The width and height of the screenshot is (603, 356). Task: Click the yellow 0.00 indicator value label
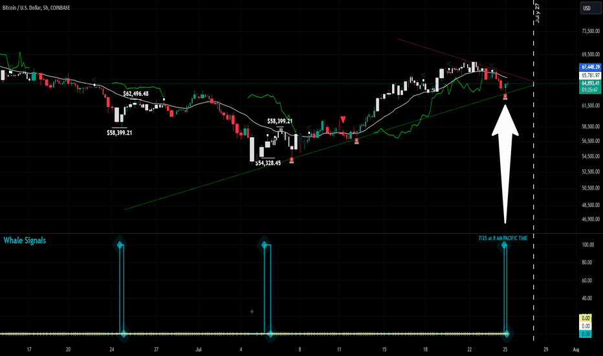pos(586,318)
